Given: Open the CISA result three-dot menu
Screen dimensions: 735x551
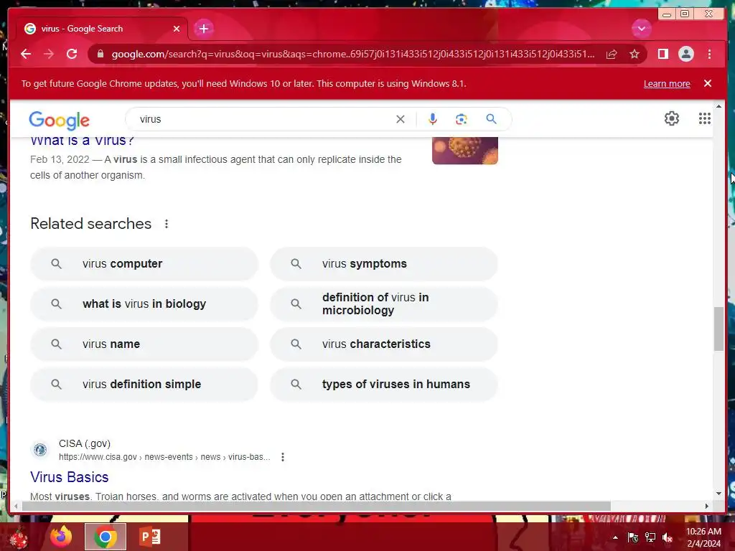Looking at the screenshot, I should coord(283,457).
